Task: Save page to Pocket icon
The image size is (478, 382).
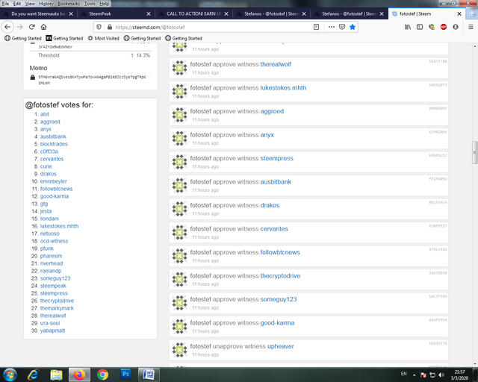Action: (x=342, y=27)
